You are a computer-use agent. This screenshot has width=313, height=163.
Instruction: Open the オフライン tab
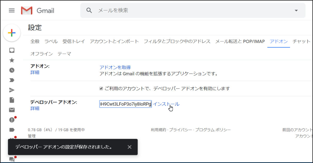pyautogui.click(x=41, y=54)
